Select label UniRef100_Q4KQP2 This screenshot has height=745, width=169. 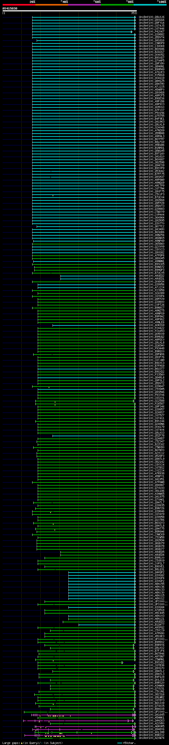(x=152, y=572)
